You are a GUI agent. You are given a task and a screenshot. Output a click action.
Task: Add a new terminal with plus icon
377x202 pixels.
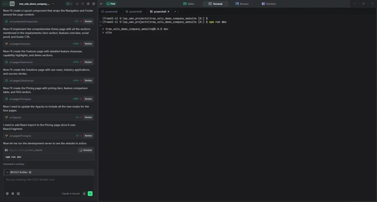(x=175, y=11)
